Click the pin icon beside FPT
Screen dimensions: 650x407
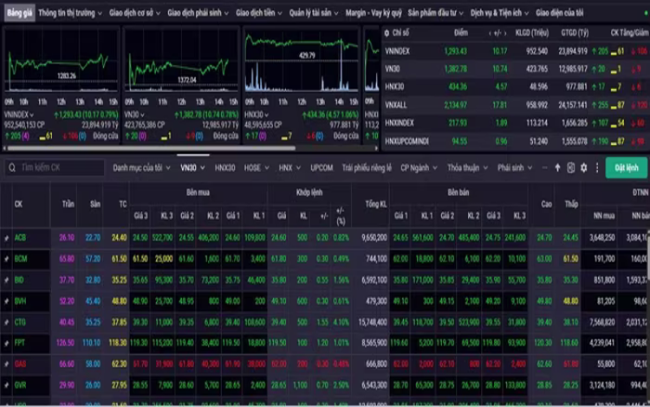coord(7,343)
